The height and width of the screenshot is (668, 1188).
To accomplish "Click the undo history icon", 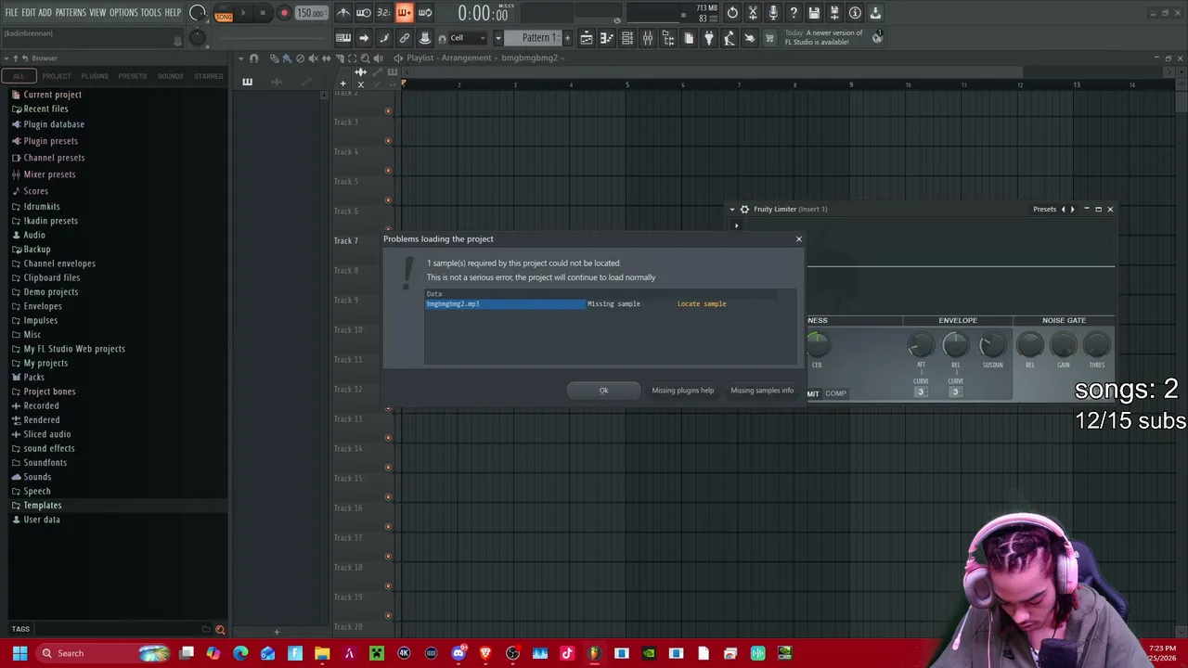I will coord(732,13).
